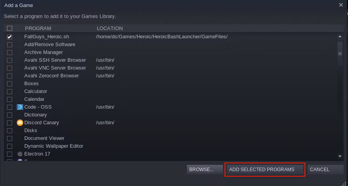Close the Add a Game dialog
This screenshot has width=348, height=186.
pyautogui.click(x=341, y=5)
